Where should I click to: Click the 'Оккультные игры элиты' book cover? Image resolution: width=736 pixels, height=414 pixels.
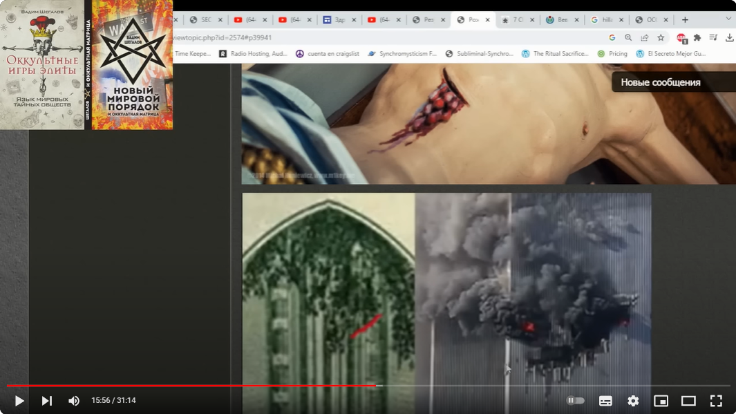(x=42, y=65)
